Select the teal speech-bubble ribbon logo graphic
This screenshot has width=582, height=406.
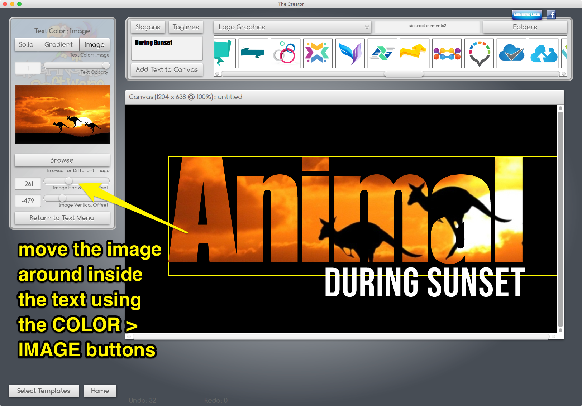point(225,53)
